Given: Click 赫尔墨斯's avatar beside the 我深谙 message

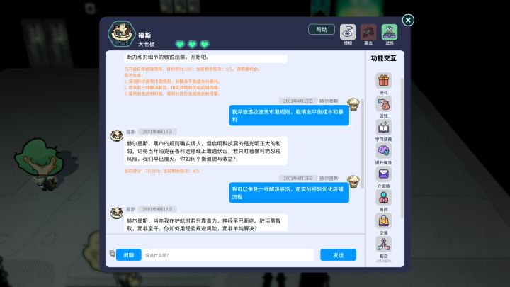Looking at the screenshot, I should pyautogui.click(x=353, y=104).
